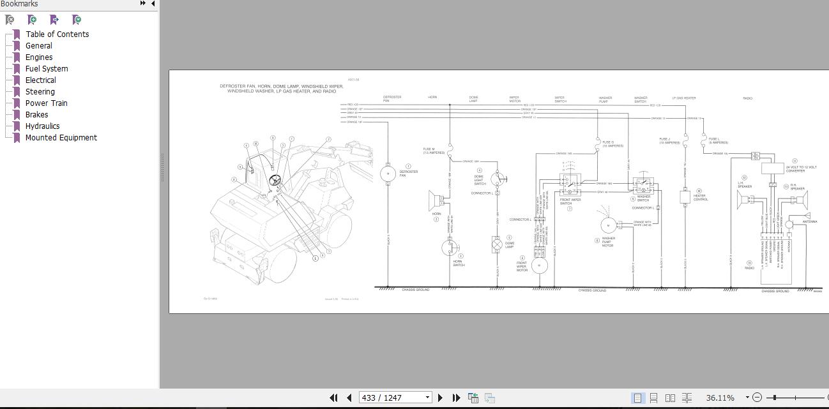Open the bookmark options dropdown
The image size is (829, 409).
tap(76, 19)
